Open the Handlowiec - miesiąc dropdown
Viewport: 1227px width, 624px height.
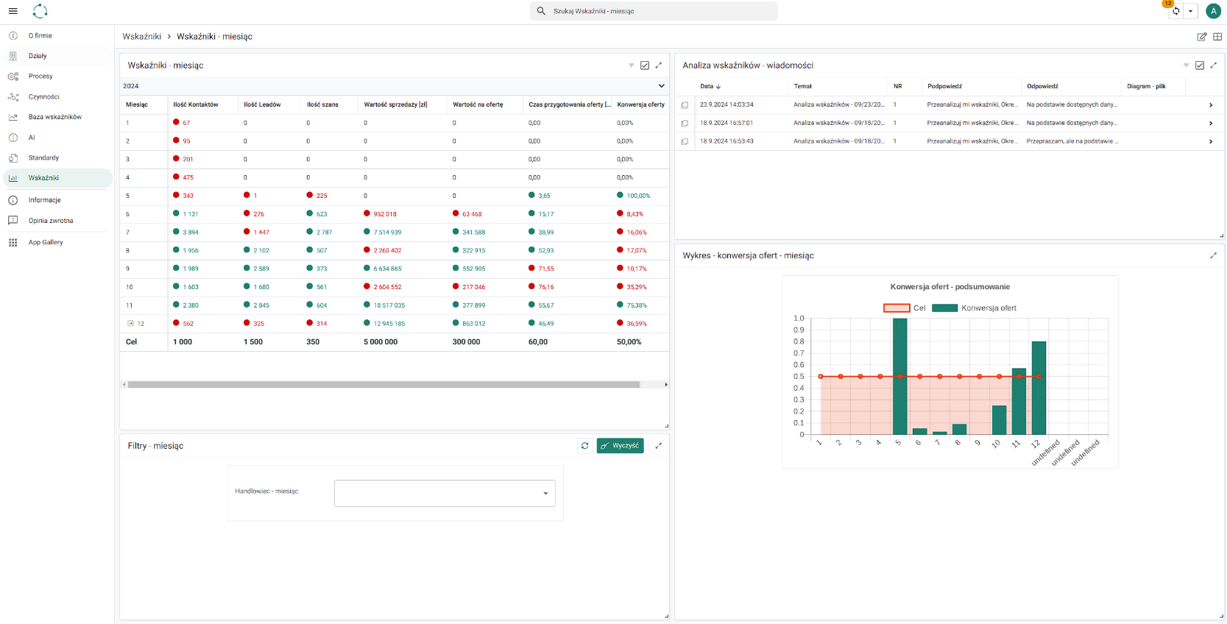pos(445,493)
